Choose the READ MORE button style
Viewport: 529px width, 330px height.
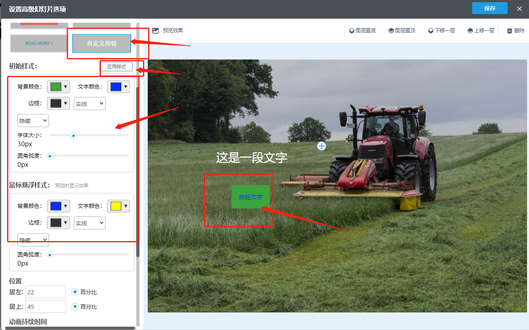(x=39, y=43)
